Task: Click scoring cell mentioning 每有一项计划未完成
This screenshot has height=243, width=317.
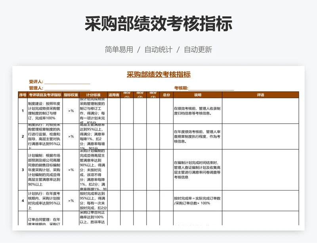Action: point(93,111)
